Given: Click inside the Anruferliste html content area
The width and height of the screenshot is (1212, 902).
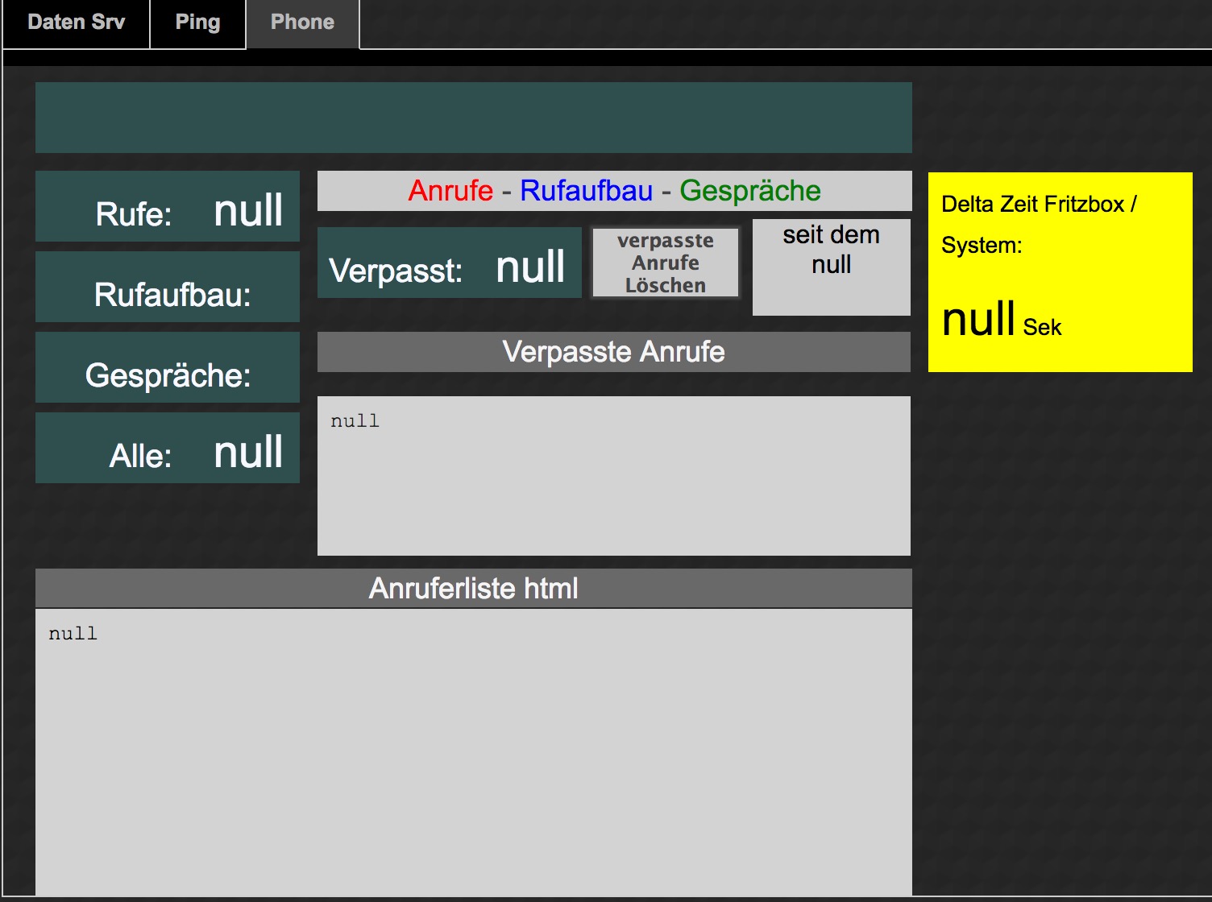Looking at the screenshot, I should click(x=473, y=750).
